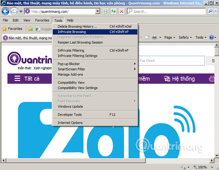Image resolution: width=219 pixels, height=170 pixels.
Task: Click the horizontal scrollbar thumb
Action: [76, 160]
